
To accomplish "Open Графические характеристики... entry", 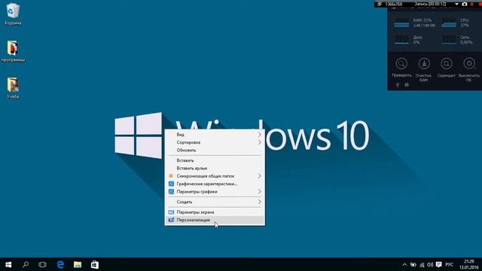I will coord(215,184).
